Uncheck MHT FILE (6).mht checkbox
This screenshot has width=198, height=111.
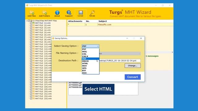coord(31,35)
